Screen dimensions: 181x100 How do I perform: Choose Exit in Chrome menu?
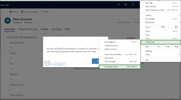click(160, 60)
